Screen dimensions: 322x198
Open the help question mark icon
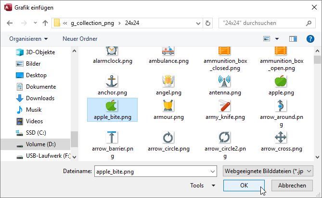pos(310,39)
